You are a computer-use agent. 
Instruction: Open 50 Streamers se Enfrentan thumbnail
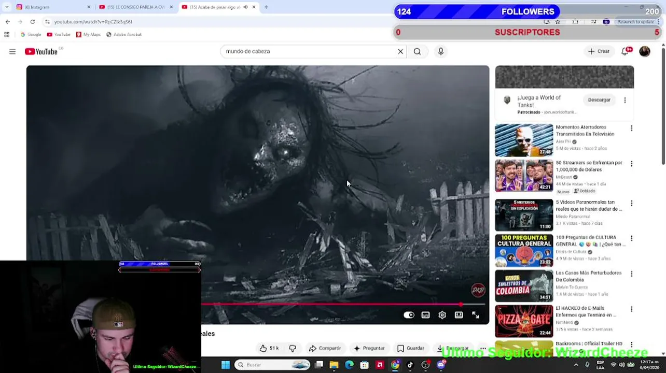[524, 176]
